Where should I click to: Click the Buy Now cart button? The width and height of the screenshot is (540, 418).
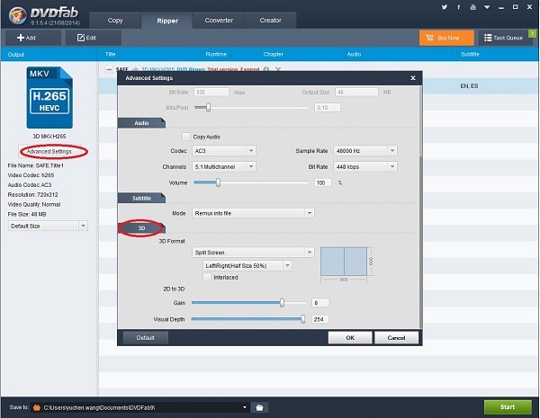point(446,38)
